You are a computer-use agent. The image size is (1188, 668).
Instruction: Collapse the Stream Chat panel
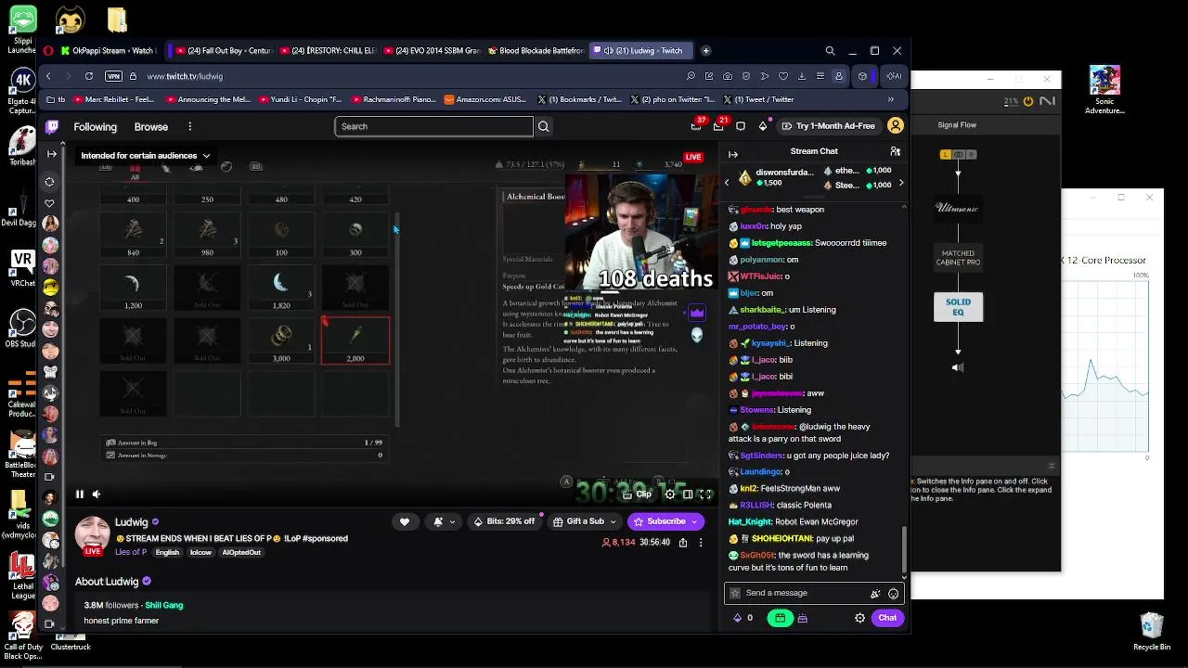coord(733,154)
